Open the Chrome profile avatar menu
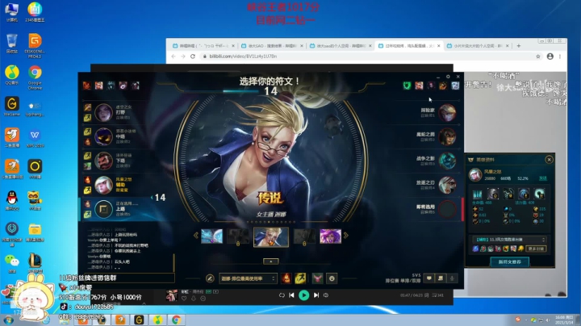This screenshot has width=581, height=326. click(550, 56)
